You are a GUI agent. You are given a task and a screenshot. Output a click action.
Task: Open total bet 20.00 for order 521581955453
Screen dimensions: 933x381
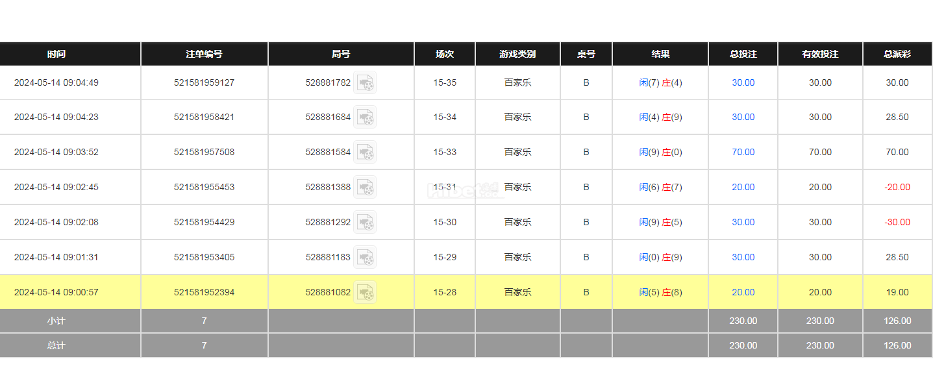coord(743,187)
